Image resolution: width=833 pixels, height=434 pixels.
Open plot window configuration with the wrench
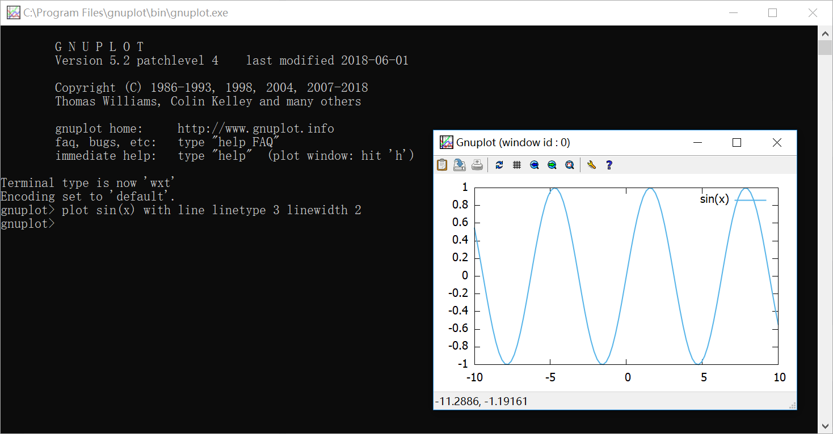591,165
